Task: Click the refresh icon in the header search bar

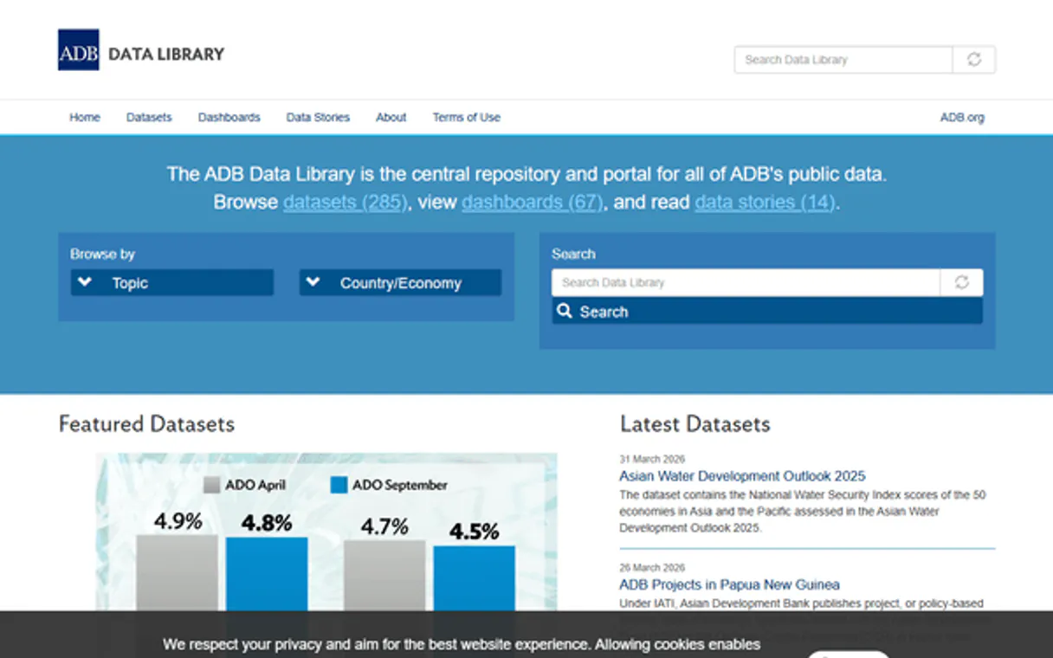Action: click(973, 59)
